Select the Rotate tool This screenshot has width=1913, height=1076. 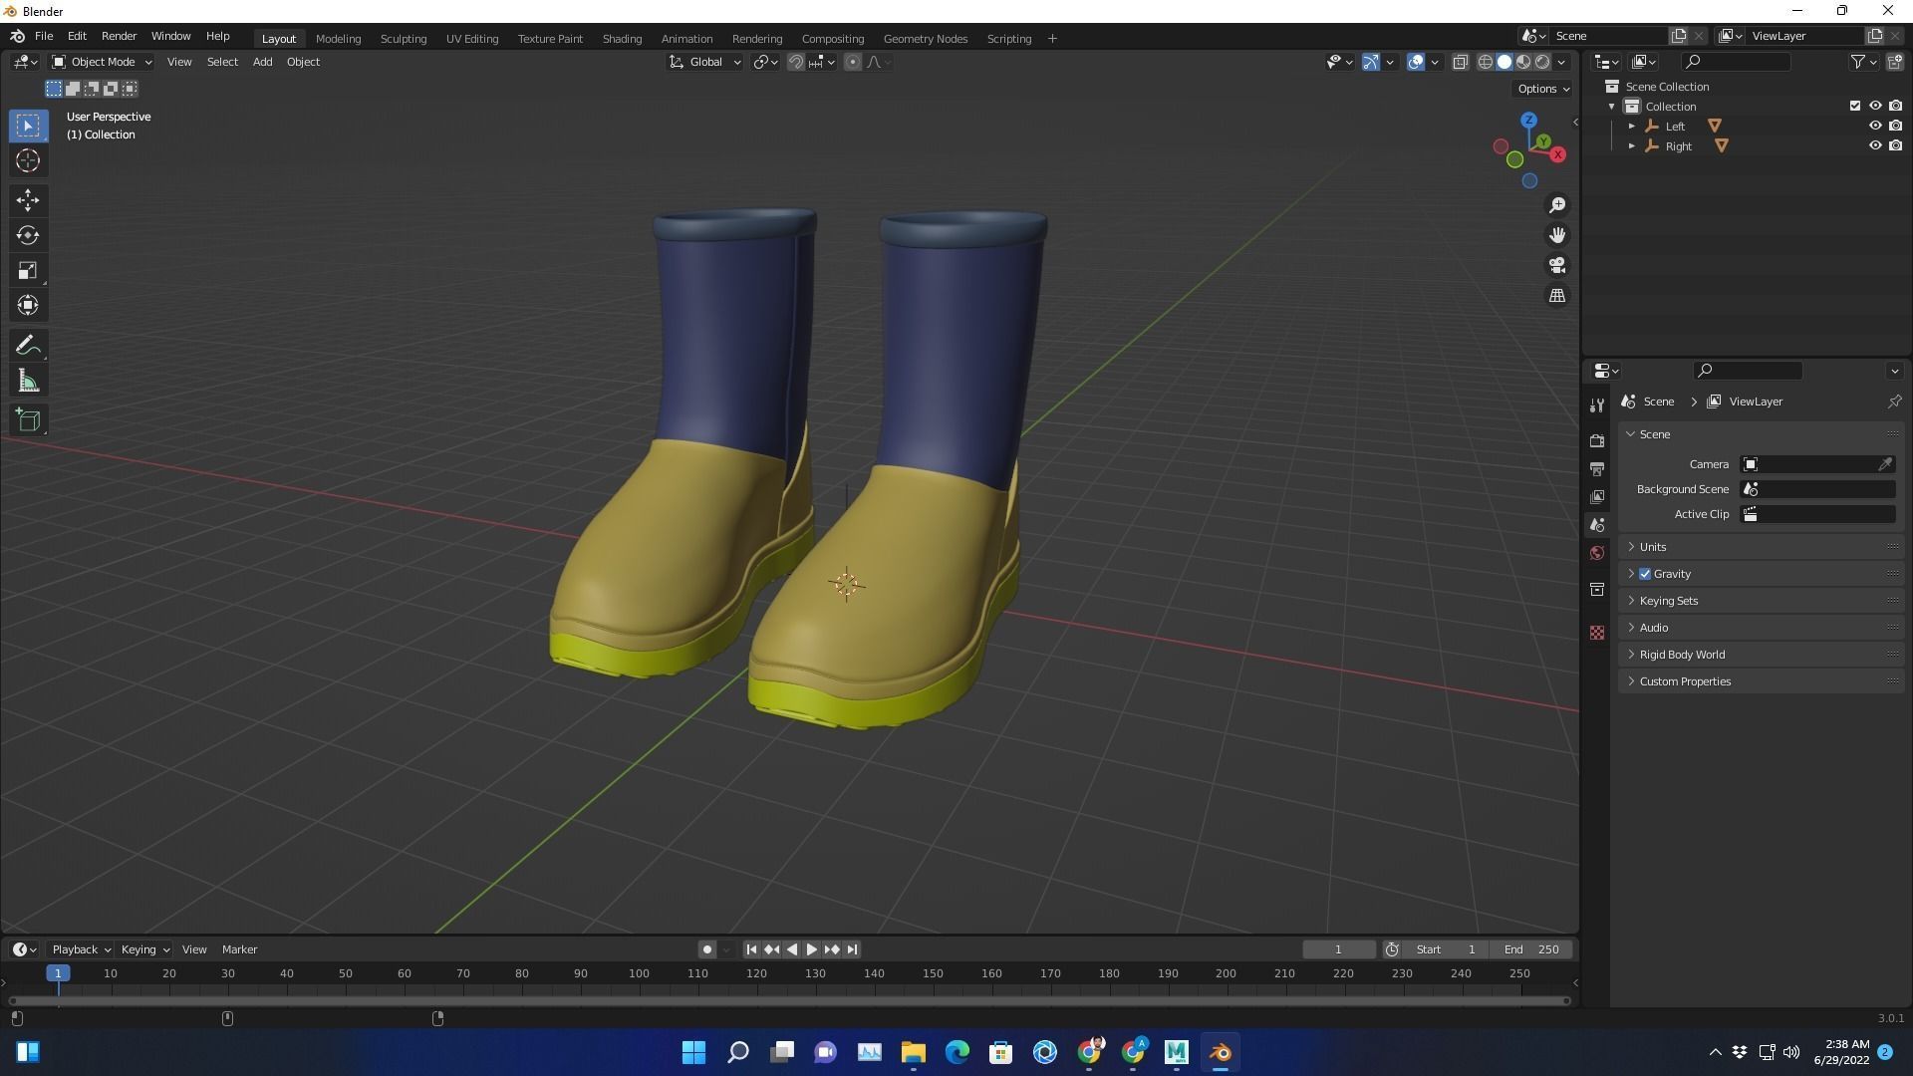tap(28, 235)
